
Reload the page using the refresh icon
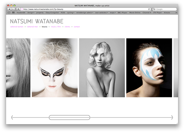[x=149, y=9]
